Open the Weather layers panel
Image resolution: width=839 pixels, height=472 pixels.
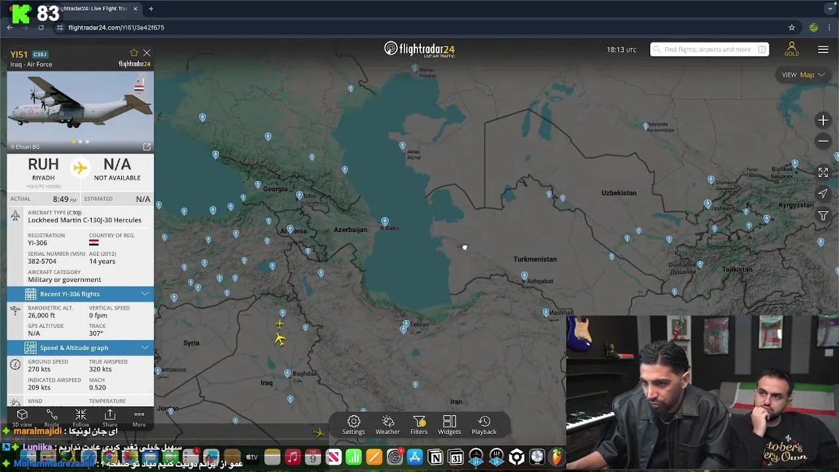click(387, 425)
